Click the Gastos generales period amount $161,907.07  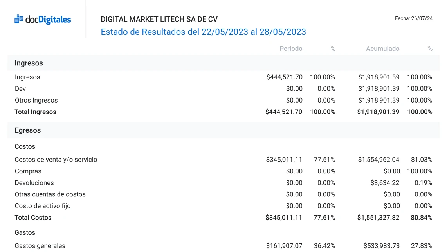[284, 246]
